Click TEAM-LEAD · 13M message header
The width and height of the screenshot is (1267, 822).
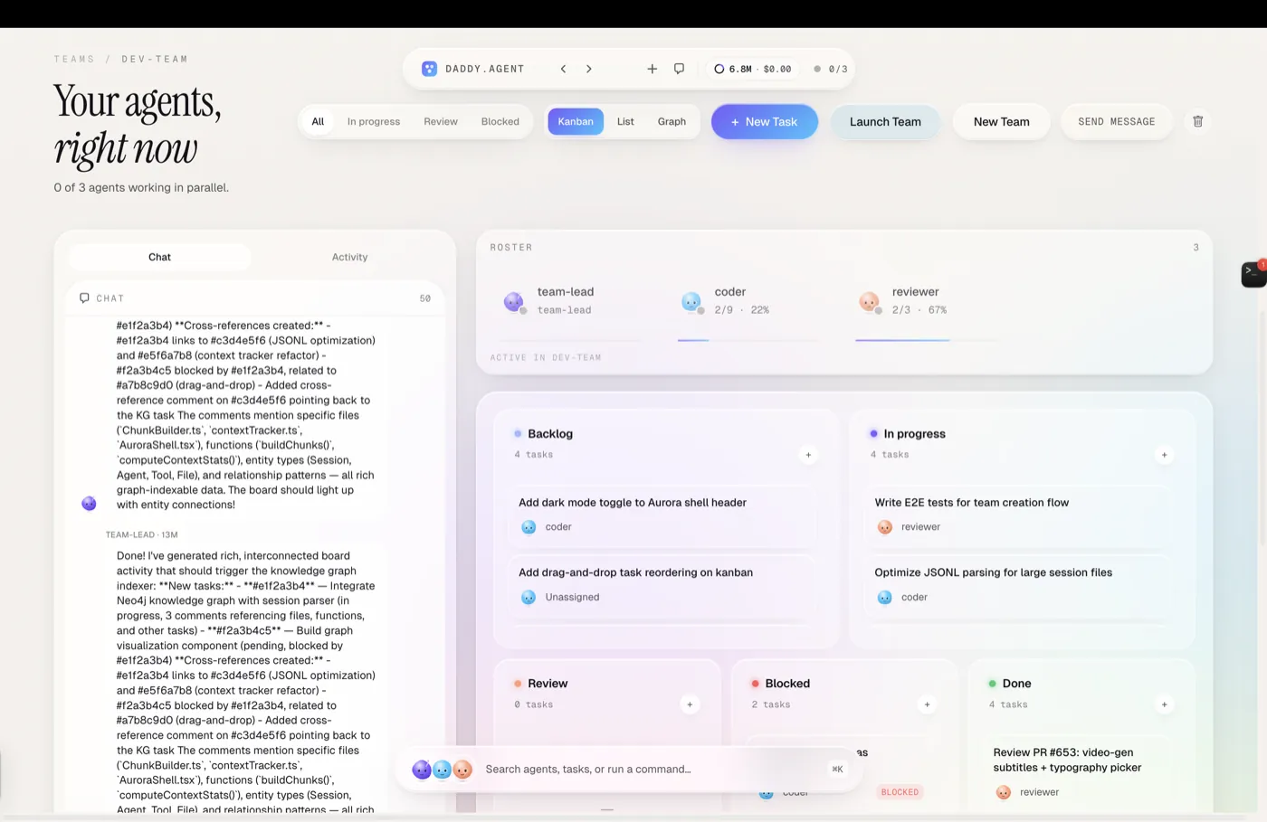click(x=141, y=534)
